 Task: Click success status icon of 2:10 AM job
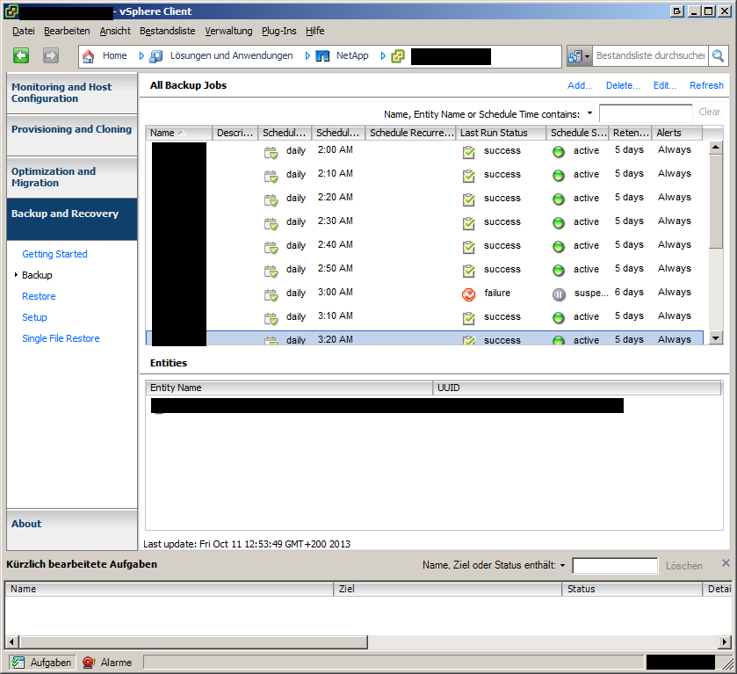(x=468, y=177)
